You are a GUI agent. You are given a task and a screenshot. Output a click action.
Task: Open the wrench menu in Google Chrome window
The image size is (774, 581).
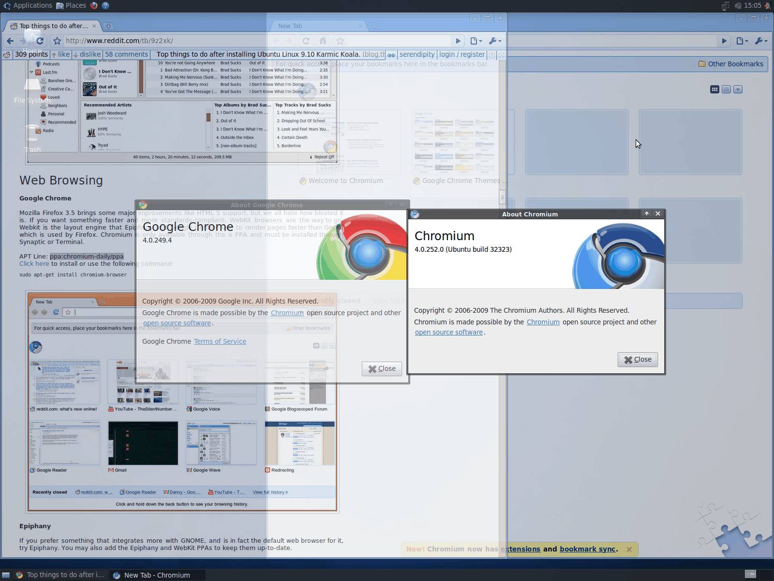pyautogui.click(x=495, y=41)
